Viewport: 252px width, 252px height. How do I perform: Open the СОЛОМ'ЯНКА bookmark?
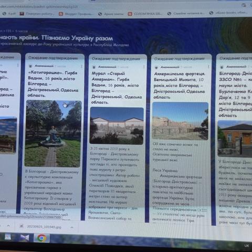pos(145,14)
